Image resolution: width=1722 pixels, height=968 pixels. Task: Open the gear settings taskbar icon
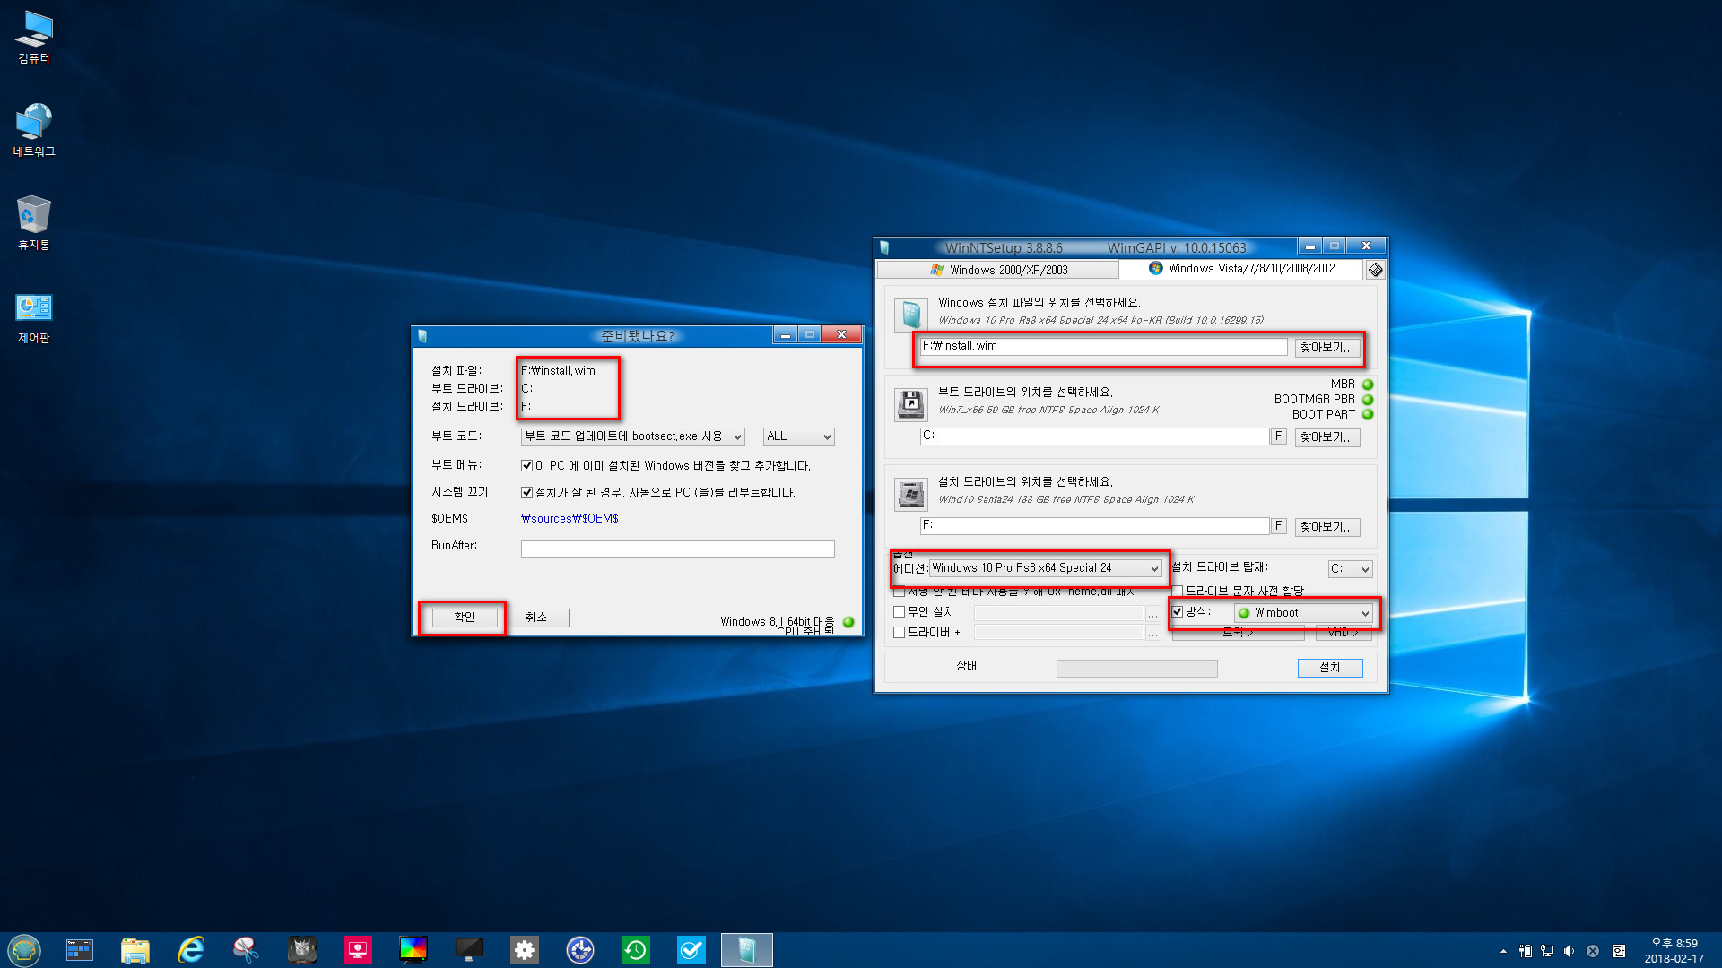(x=525, y=950)
